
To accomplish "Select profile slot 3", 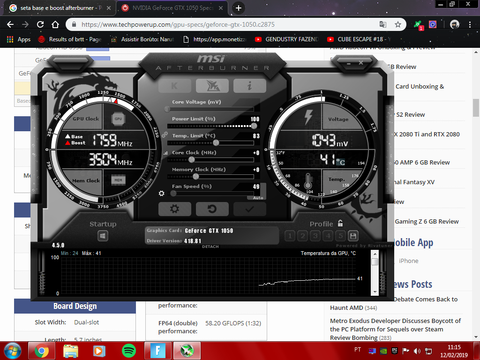I will point(315,236).
